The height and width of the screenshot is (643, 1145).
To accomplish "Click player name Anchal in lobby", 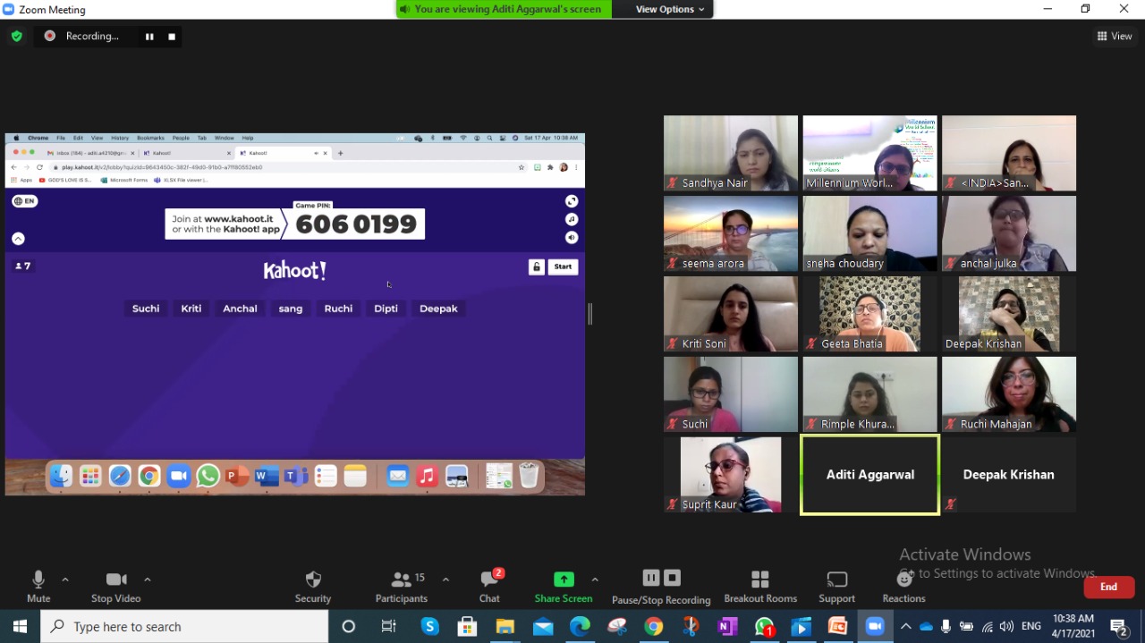I will 240,309.
